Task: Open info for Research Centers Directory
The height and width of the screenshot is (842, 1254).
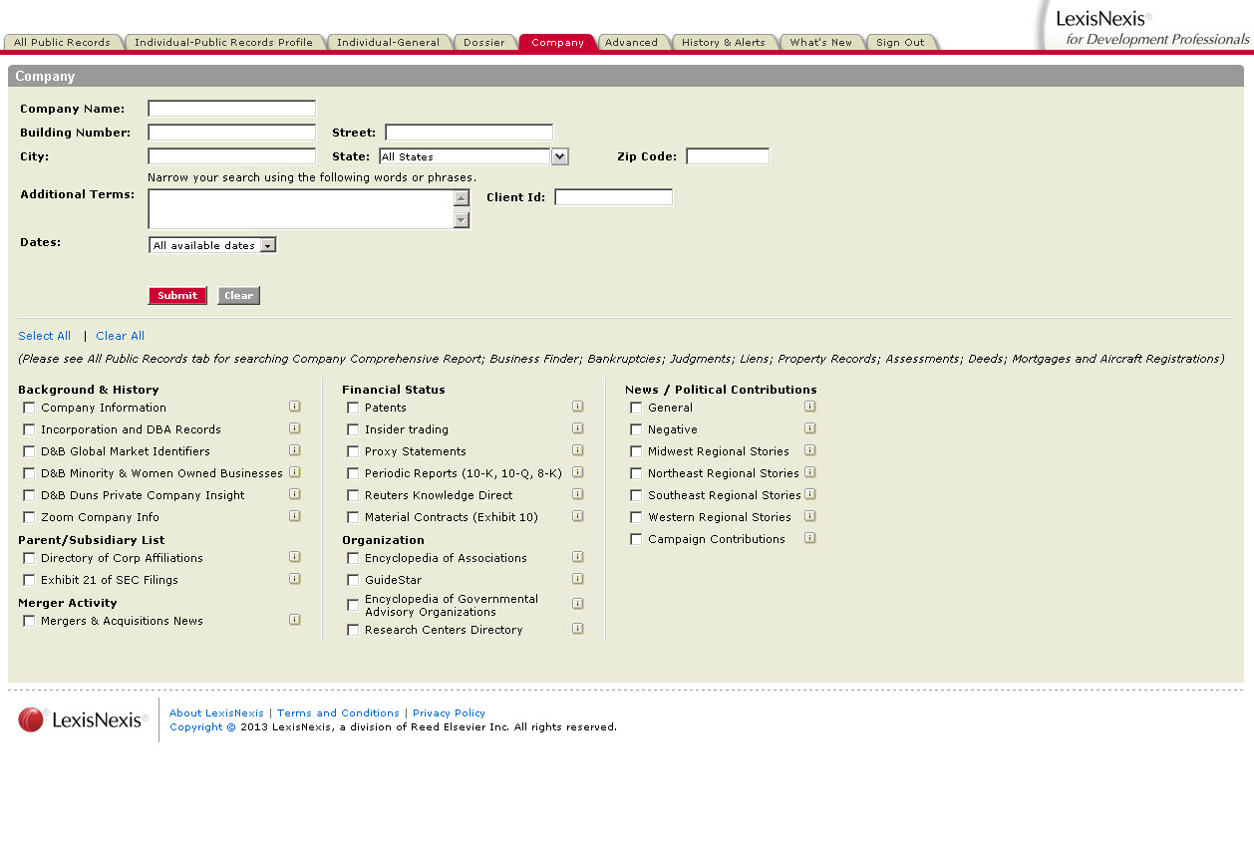Action: 578,629
